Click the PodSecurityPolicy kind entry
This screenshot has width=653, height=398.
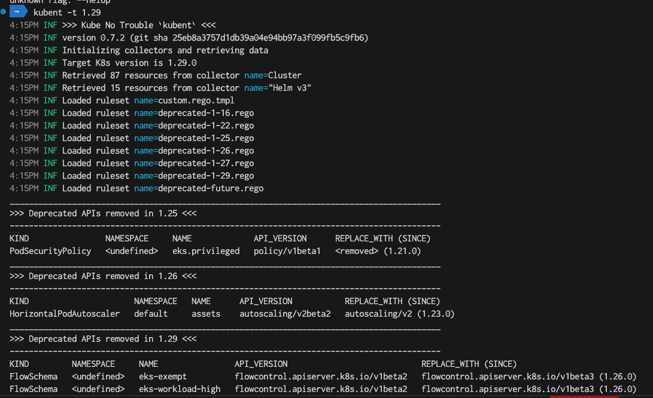(50, 251)
